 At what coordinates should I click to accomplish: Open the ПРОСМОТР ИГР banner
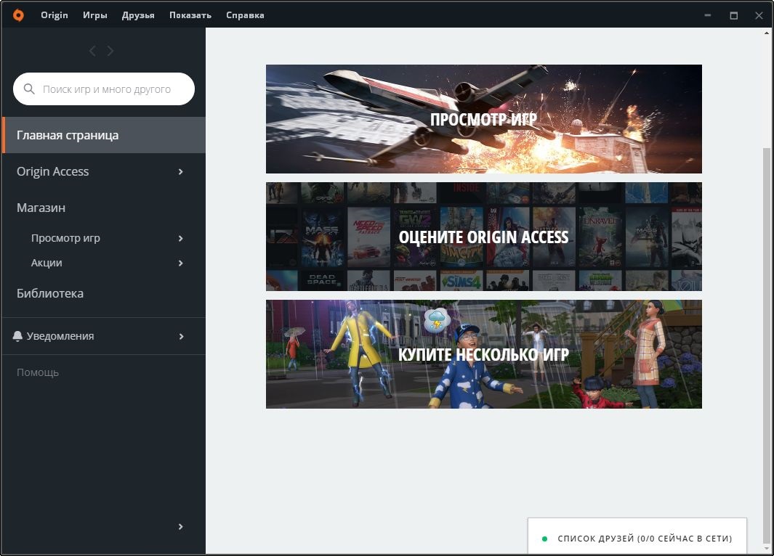point(484,119)
